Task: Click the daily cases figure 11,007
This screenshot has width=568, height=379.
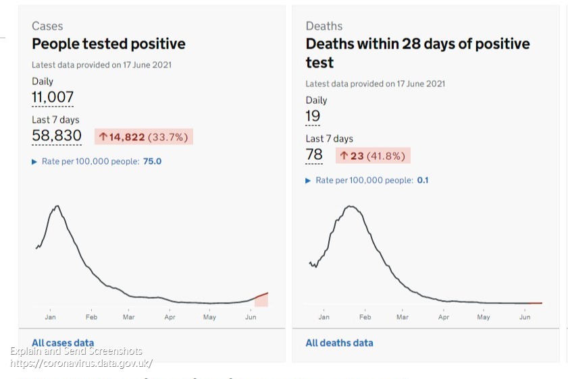Action: click(53, 97)
